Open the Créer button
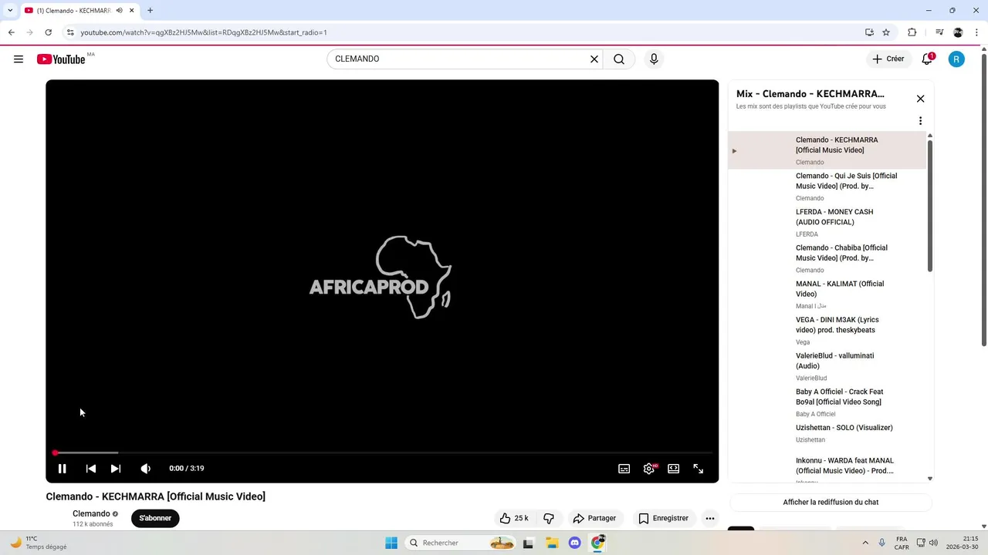This screenshot has height=555, width=988. click(x=888, y=59)
